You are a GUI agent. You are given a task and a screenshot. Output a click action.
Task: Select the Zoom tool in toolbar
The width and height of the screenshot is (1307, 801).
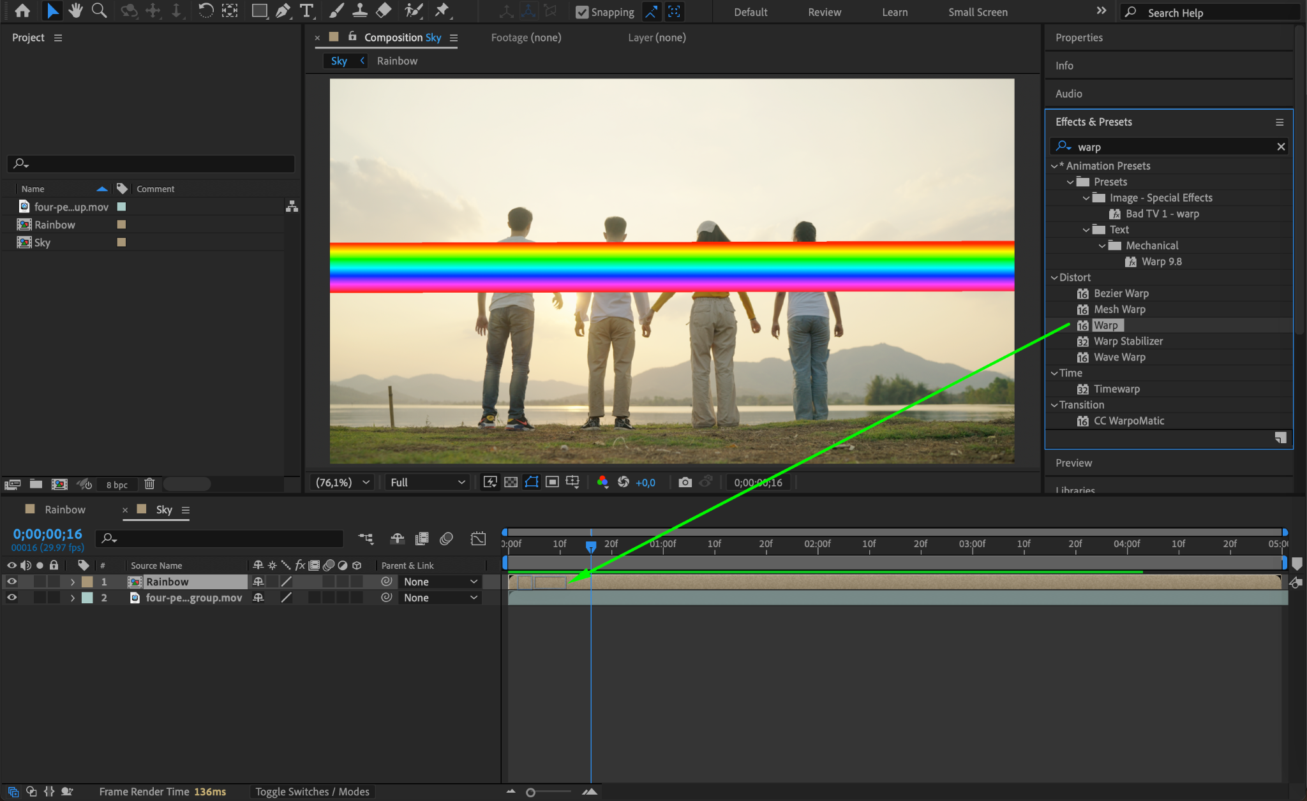(x=99, y=11)
